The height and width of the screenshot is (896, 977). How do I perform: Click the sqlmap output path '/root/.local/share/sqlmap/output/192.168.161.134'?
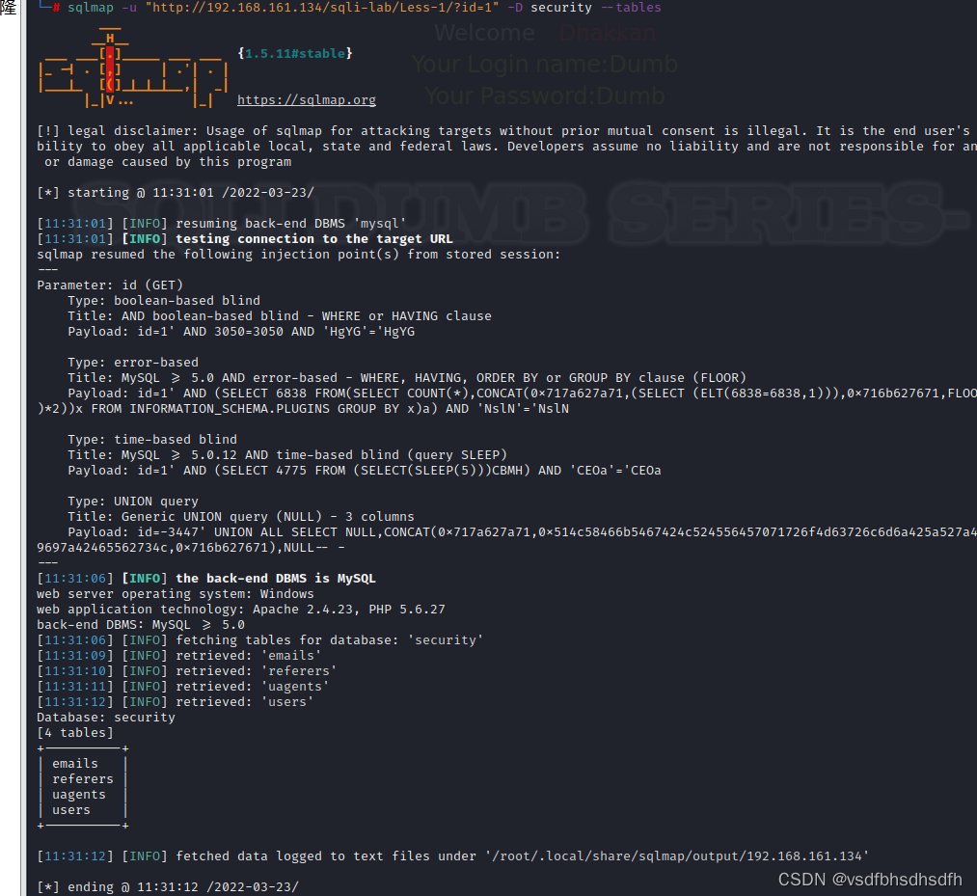point(677,856)
